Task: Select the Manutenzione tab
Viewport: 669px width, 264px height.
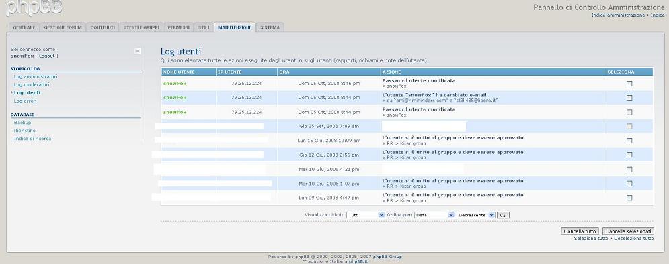Action: (235, 27)
